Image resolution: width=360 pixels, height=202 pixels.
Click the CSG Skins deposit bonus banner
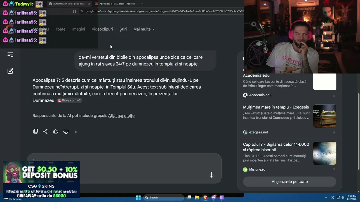pyautogui.click(x=41, y=180)
